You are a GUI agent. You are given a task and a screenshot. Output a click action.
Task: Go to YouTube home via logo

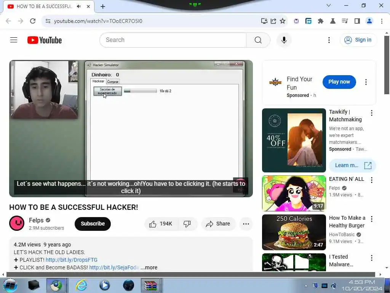45,40
